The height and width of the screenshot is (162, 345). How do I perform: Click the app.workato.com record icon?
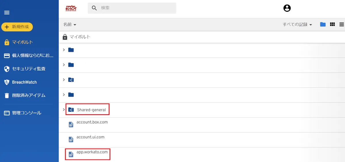(x=71, y=155)
